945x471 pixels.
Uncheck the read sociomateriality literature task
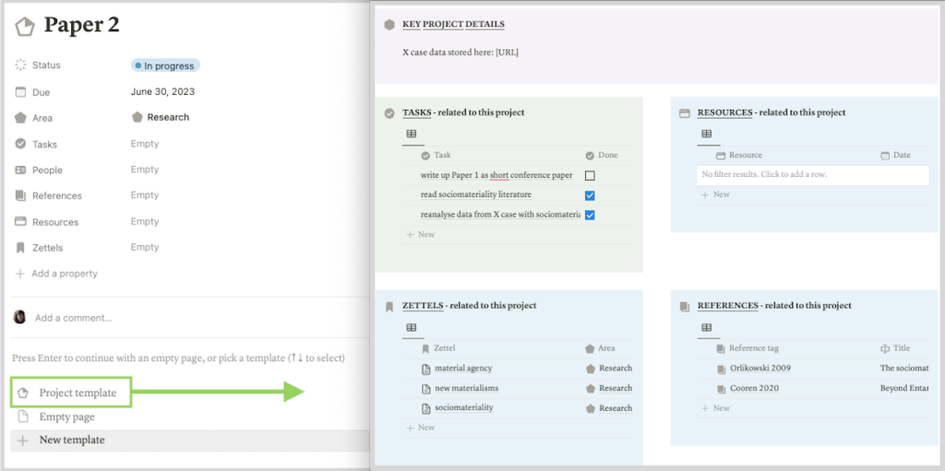coord(590,195)
